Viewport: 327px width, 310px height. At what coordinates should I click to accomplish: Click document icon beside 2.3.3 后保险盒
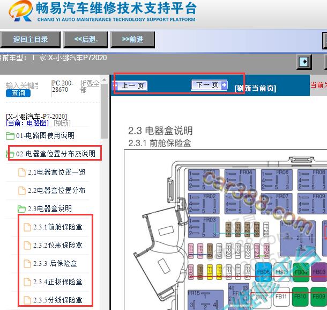pyautogui.click(x=27, y=264)
